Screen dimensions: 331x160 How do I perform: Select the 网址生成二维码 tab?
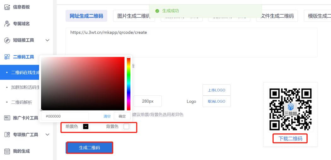click(86, 16)
